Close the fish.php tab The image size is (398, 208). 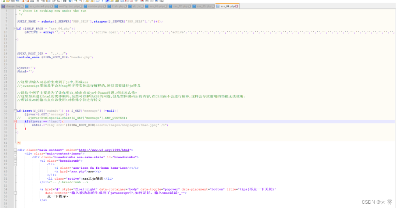126,6
